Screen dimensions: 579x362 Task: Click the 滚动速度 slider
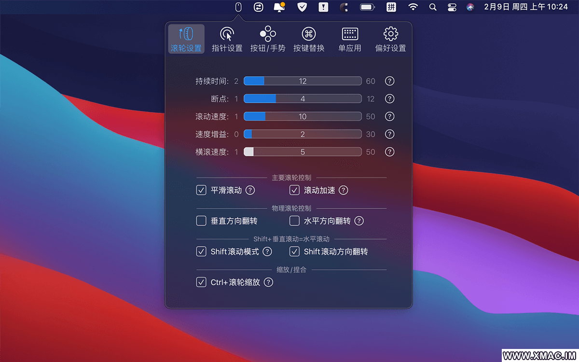pos(303,116)
